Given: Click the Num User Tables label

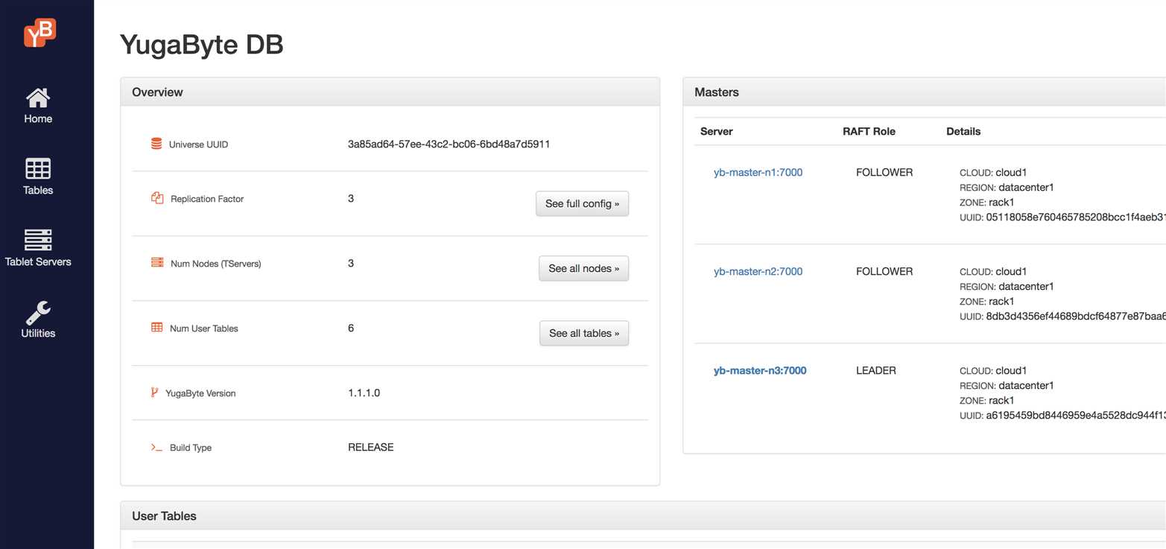Looking at the screenshot, I should pyautogui.click(x=204, y=329).
